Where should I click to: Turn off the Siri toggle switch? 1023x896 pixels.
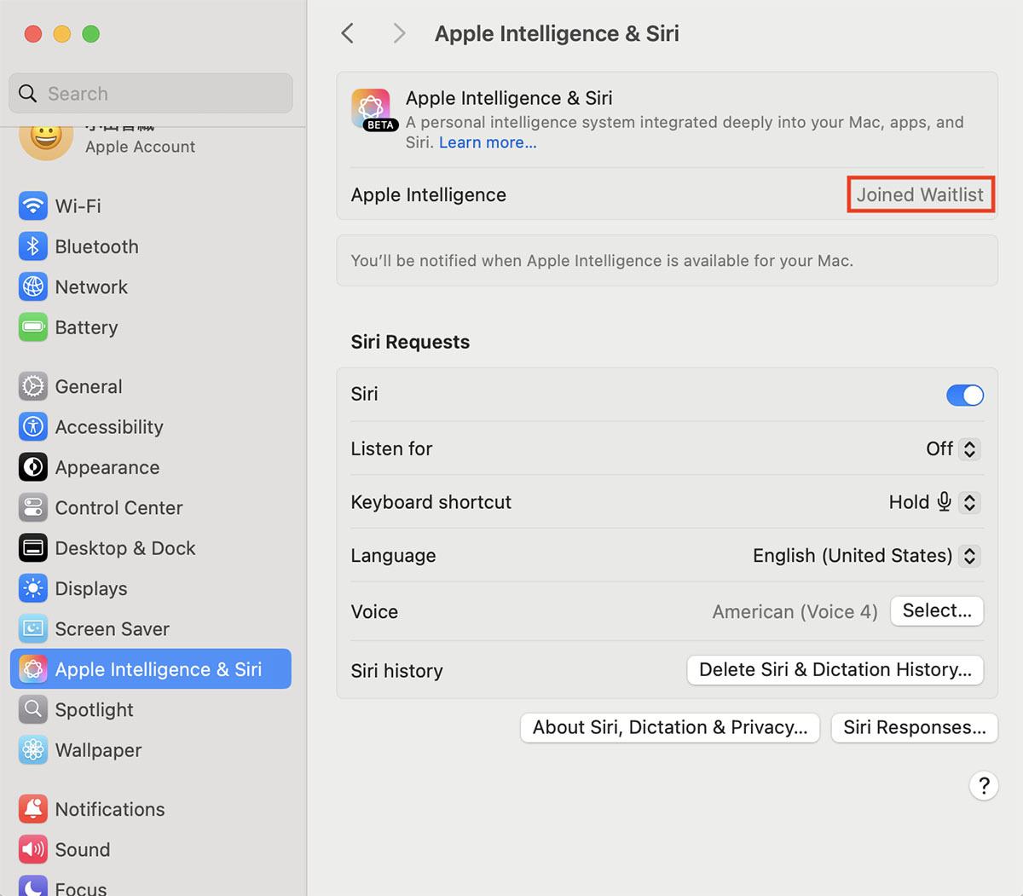[x=965, y=395]
